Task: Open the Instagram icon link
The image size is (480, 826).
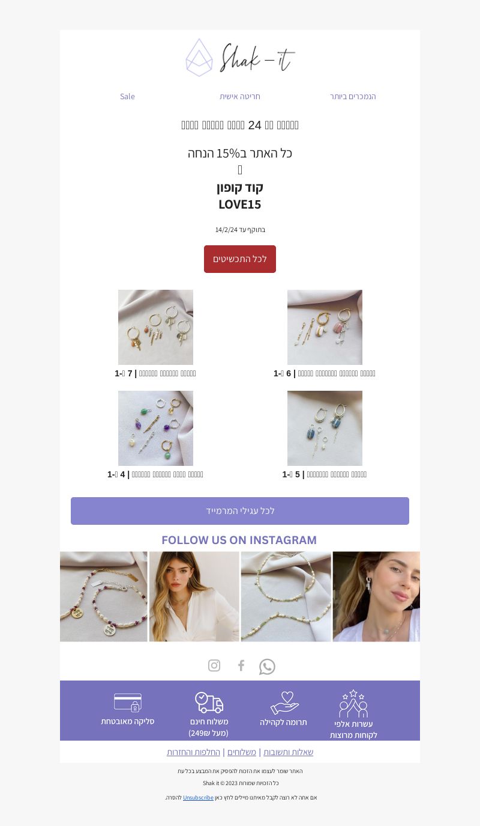Action: coord(214,665)
